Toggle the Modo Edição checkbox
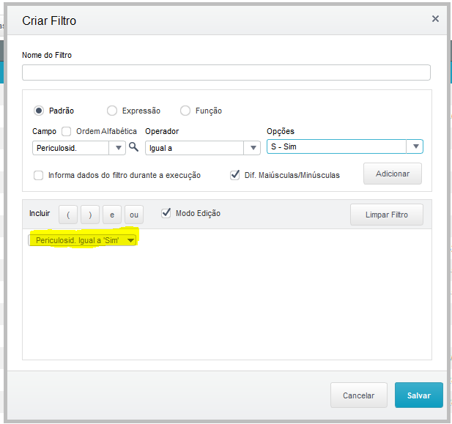Screen dimensions: 452x424 click(x=166, y=213)
